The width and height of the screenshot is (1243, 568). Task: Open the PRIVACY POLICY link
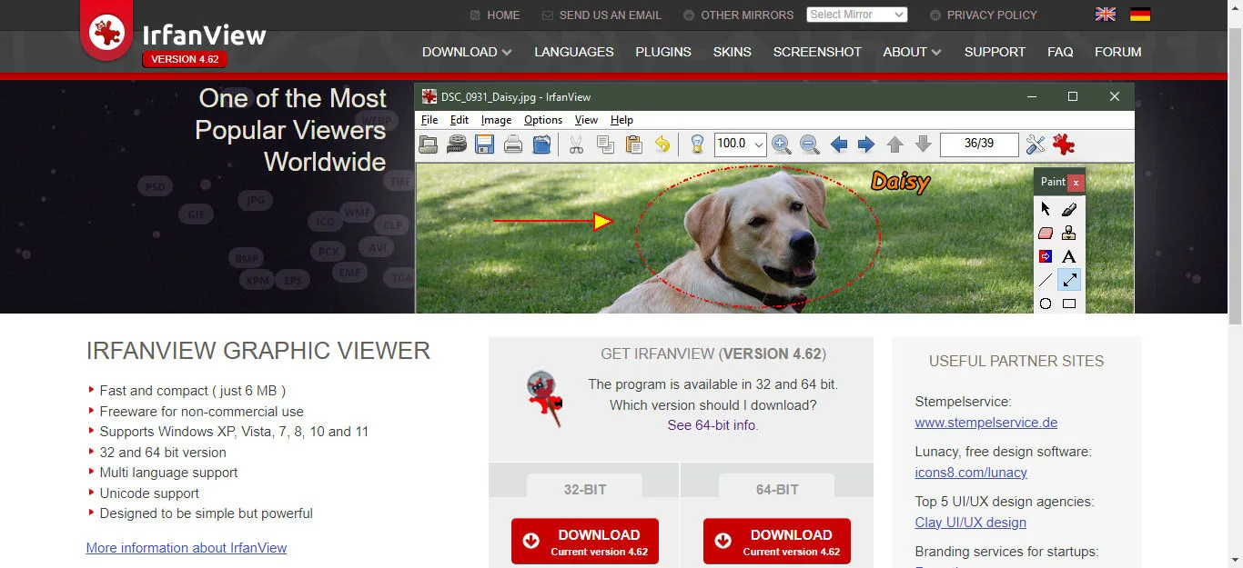[x=992, y=15]
